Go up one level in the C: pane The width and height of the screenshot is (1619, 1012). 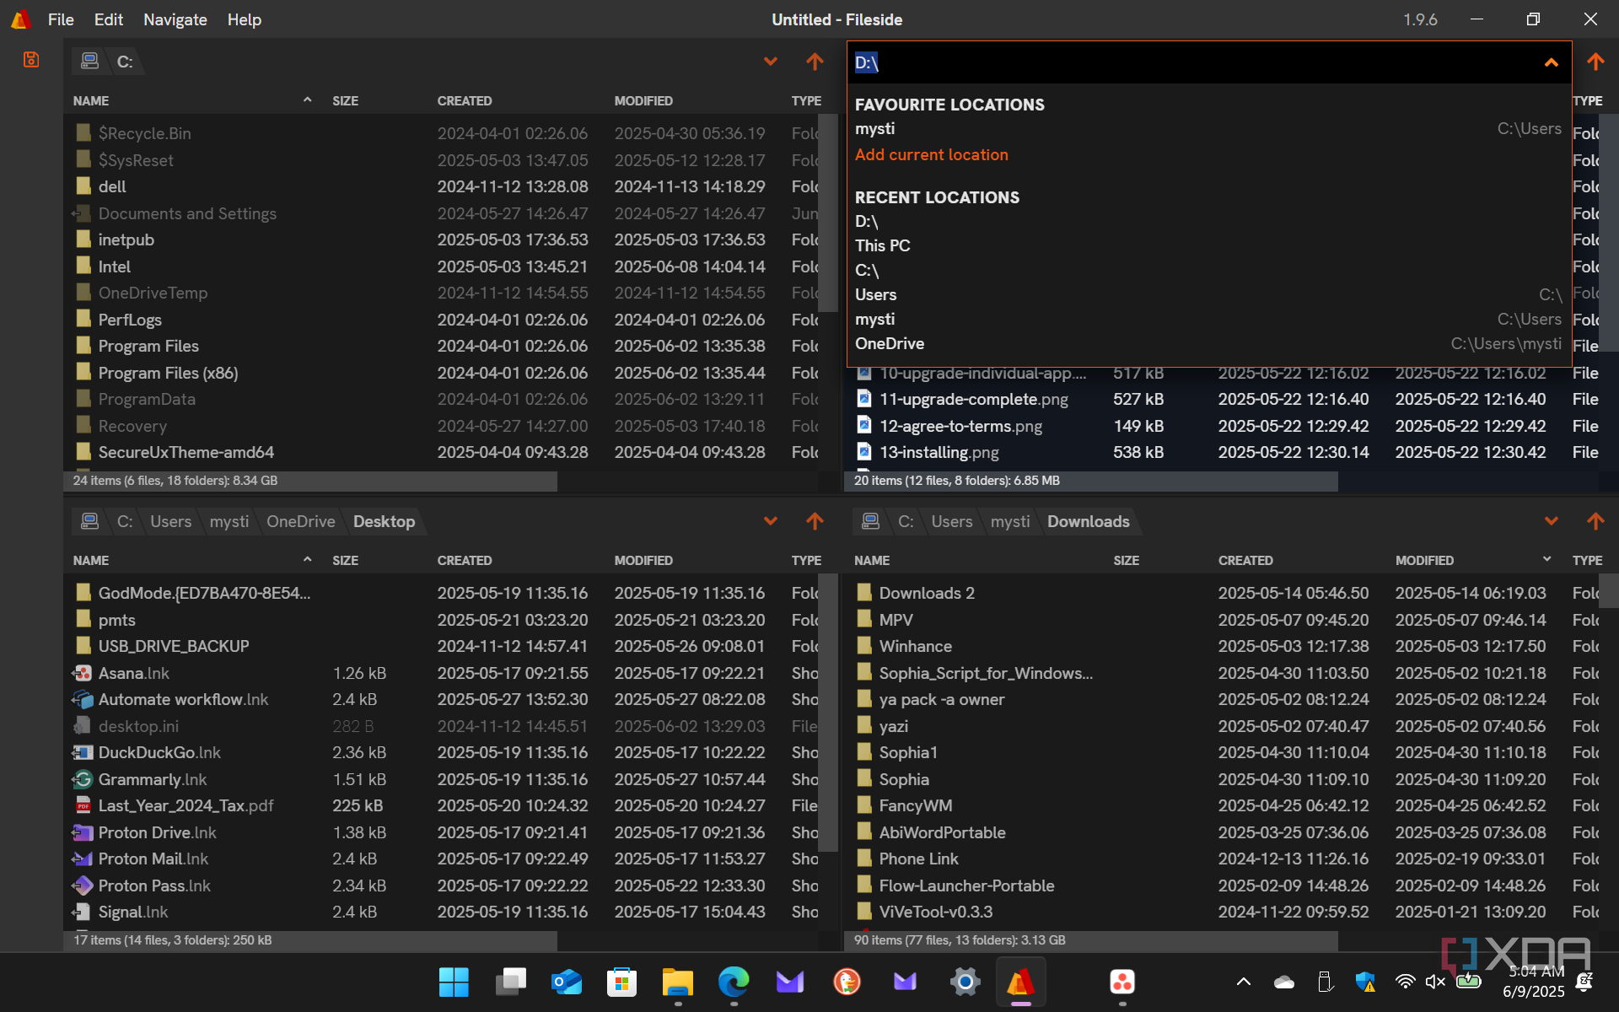[815, 62]
